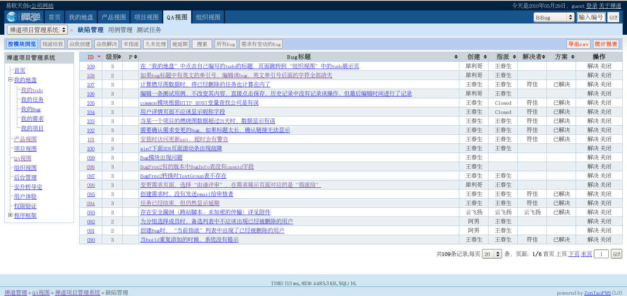Open the records per page dropdown
The width and height of the screenshot is (627, 296).
coord(492,254)
